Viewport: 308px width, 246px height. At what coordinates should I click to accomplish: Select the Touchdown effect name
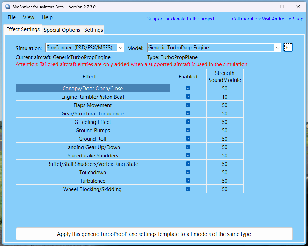tap(93, 173)
